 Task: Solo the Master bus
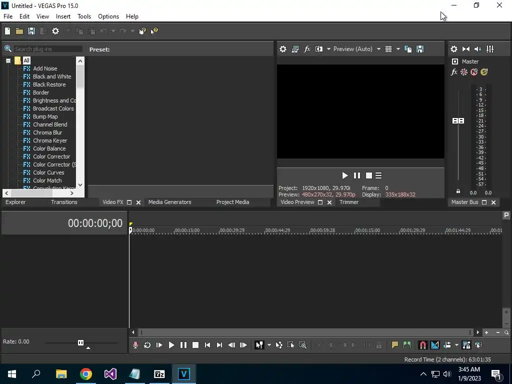click(x=484, y=72)
